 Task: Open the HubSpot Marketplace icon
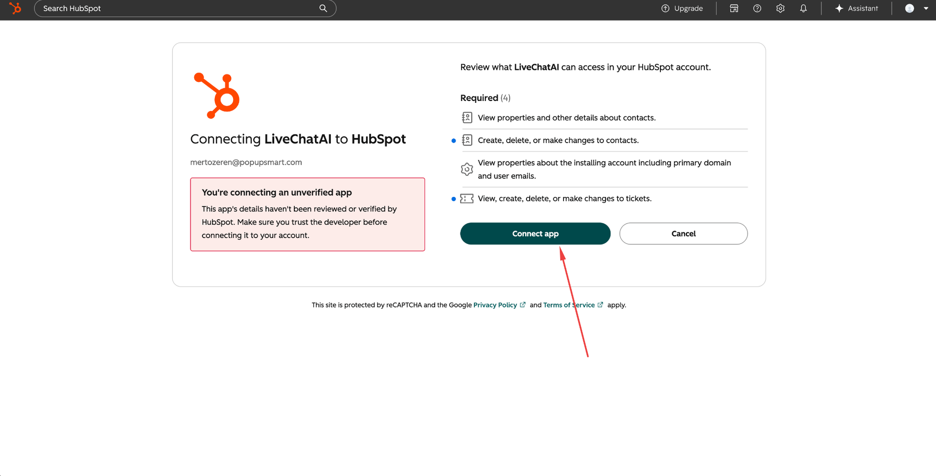click(734, 8)
